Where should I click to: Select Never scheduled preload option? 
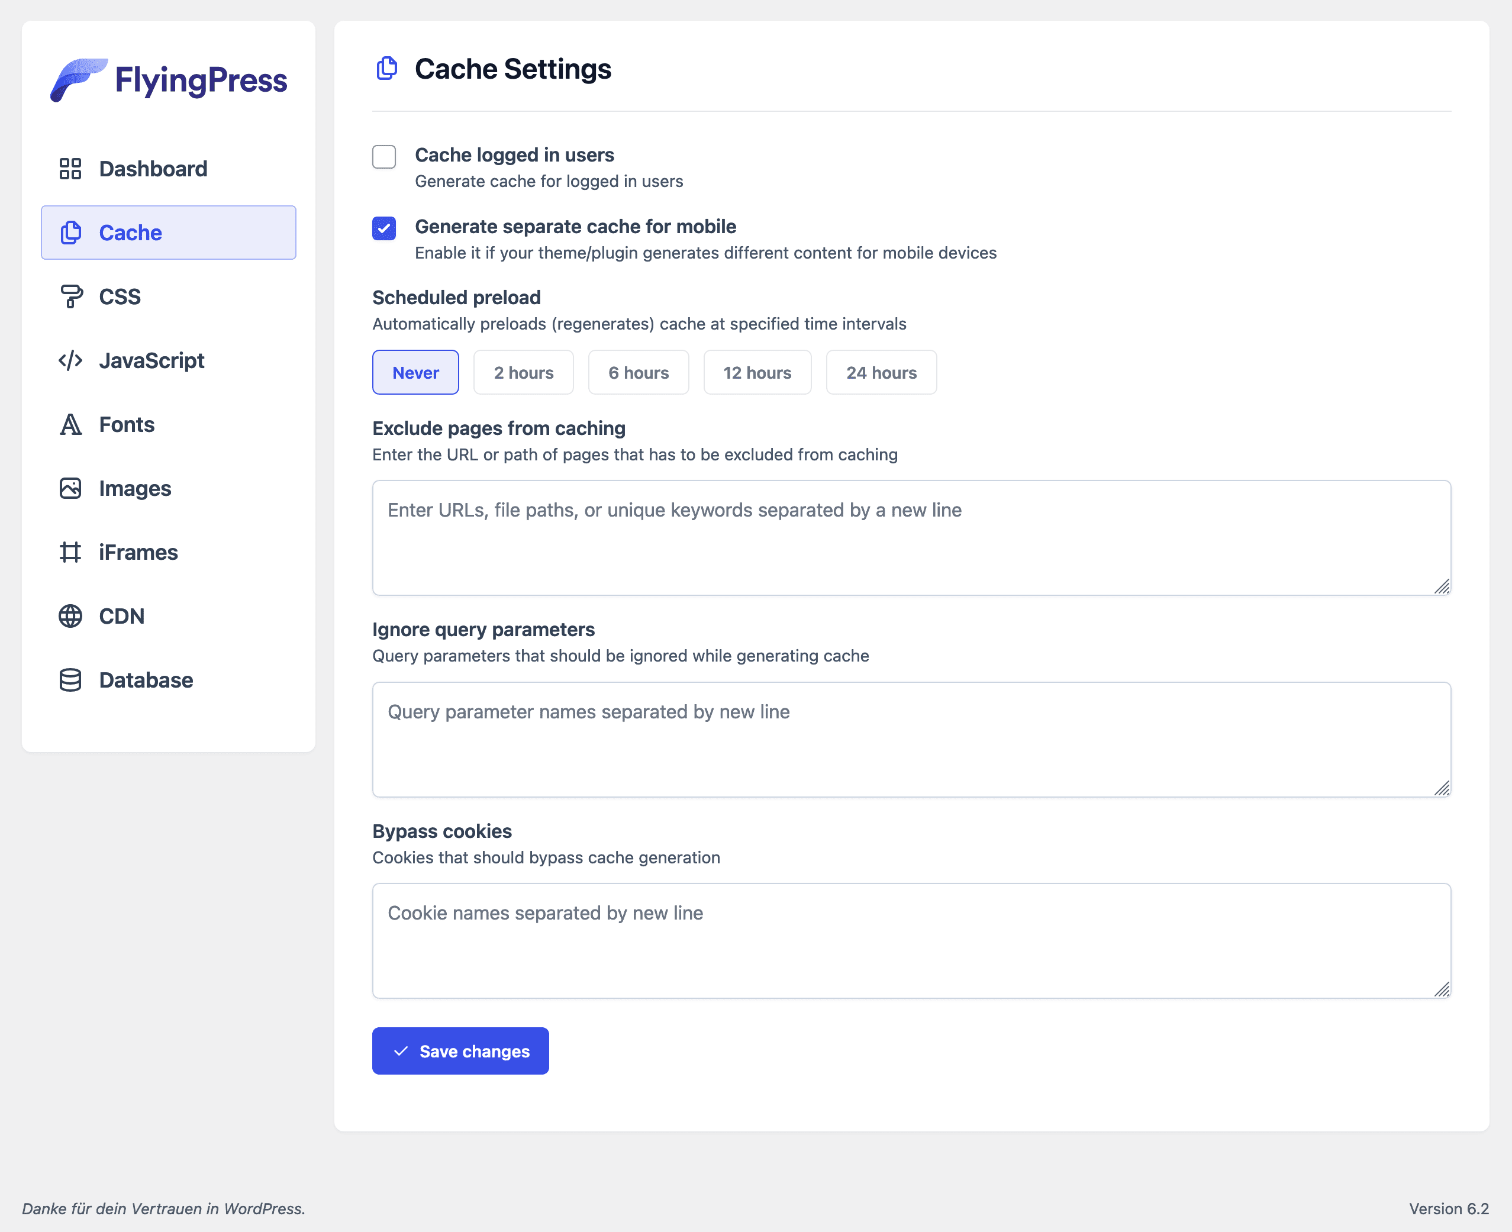416,372
